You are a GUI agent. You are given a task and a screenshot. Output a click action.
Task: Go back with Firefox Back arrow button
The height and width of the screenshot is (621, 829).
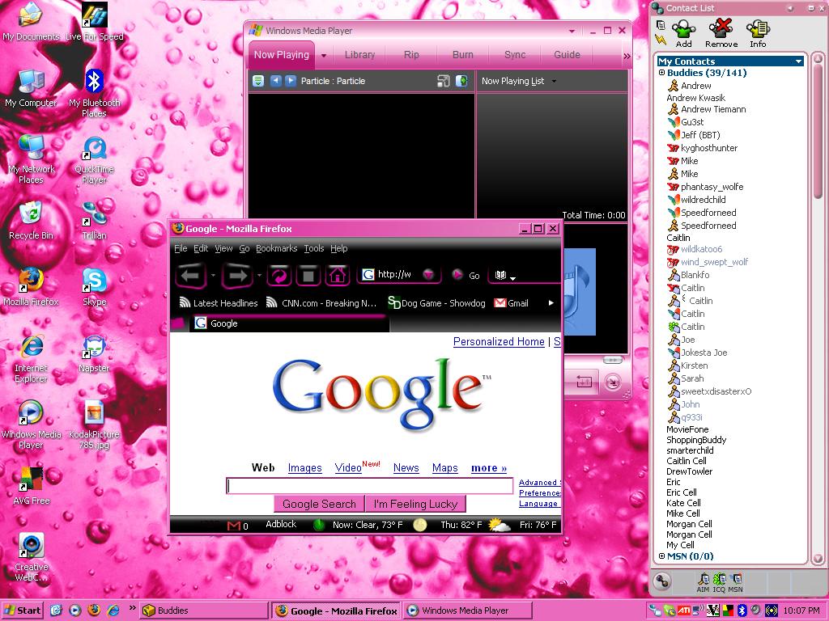(190, 276)
